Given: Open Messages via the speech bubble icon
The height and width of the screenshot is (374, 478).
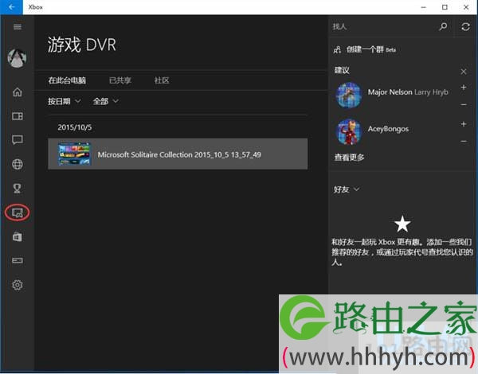Looking at the screenshot, I should coord(18,140).
